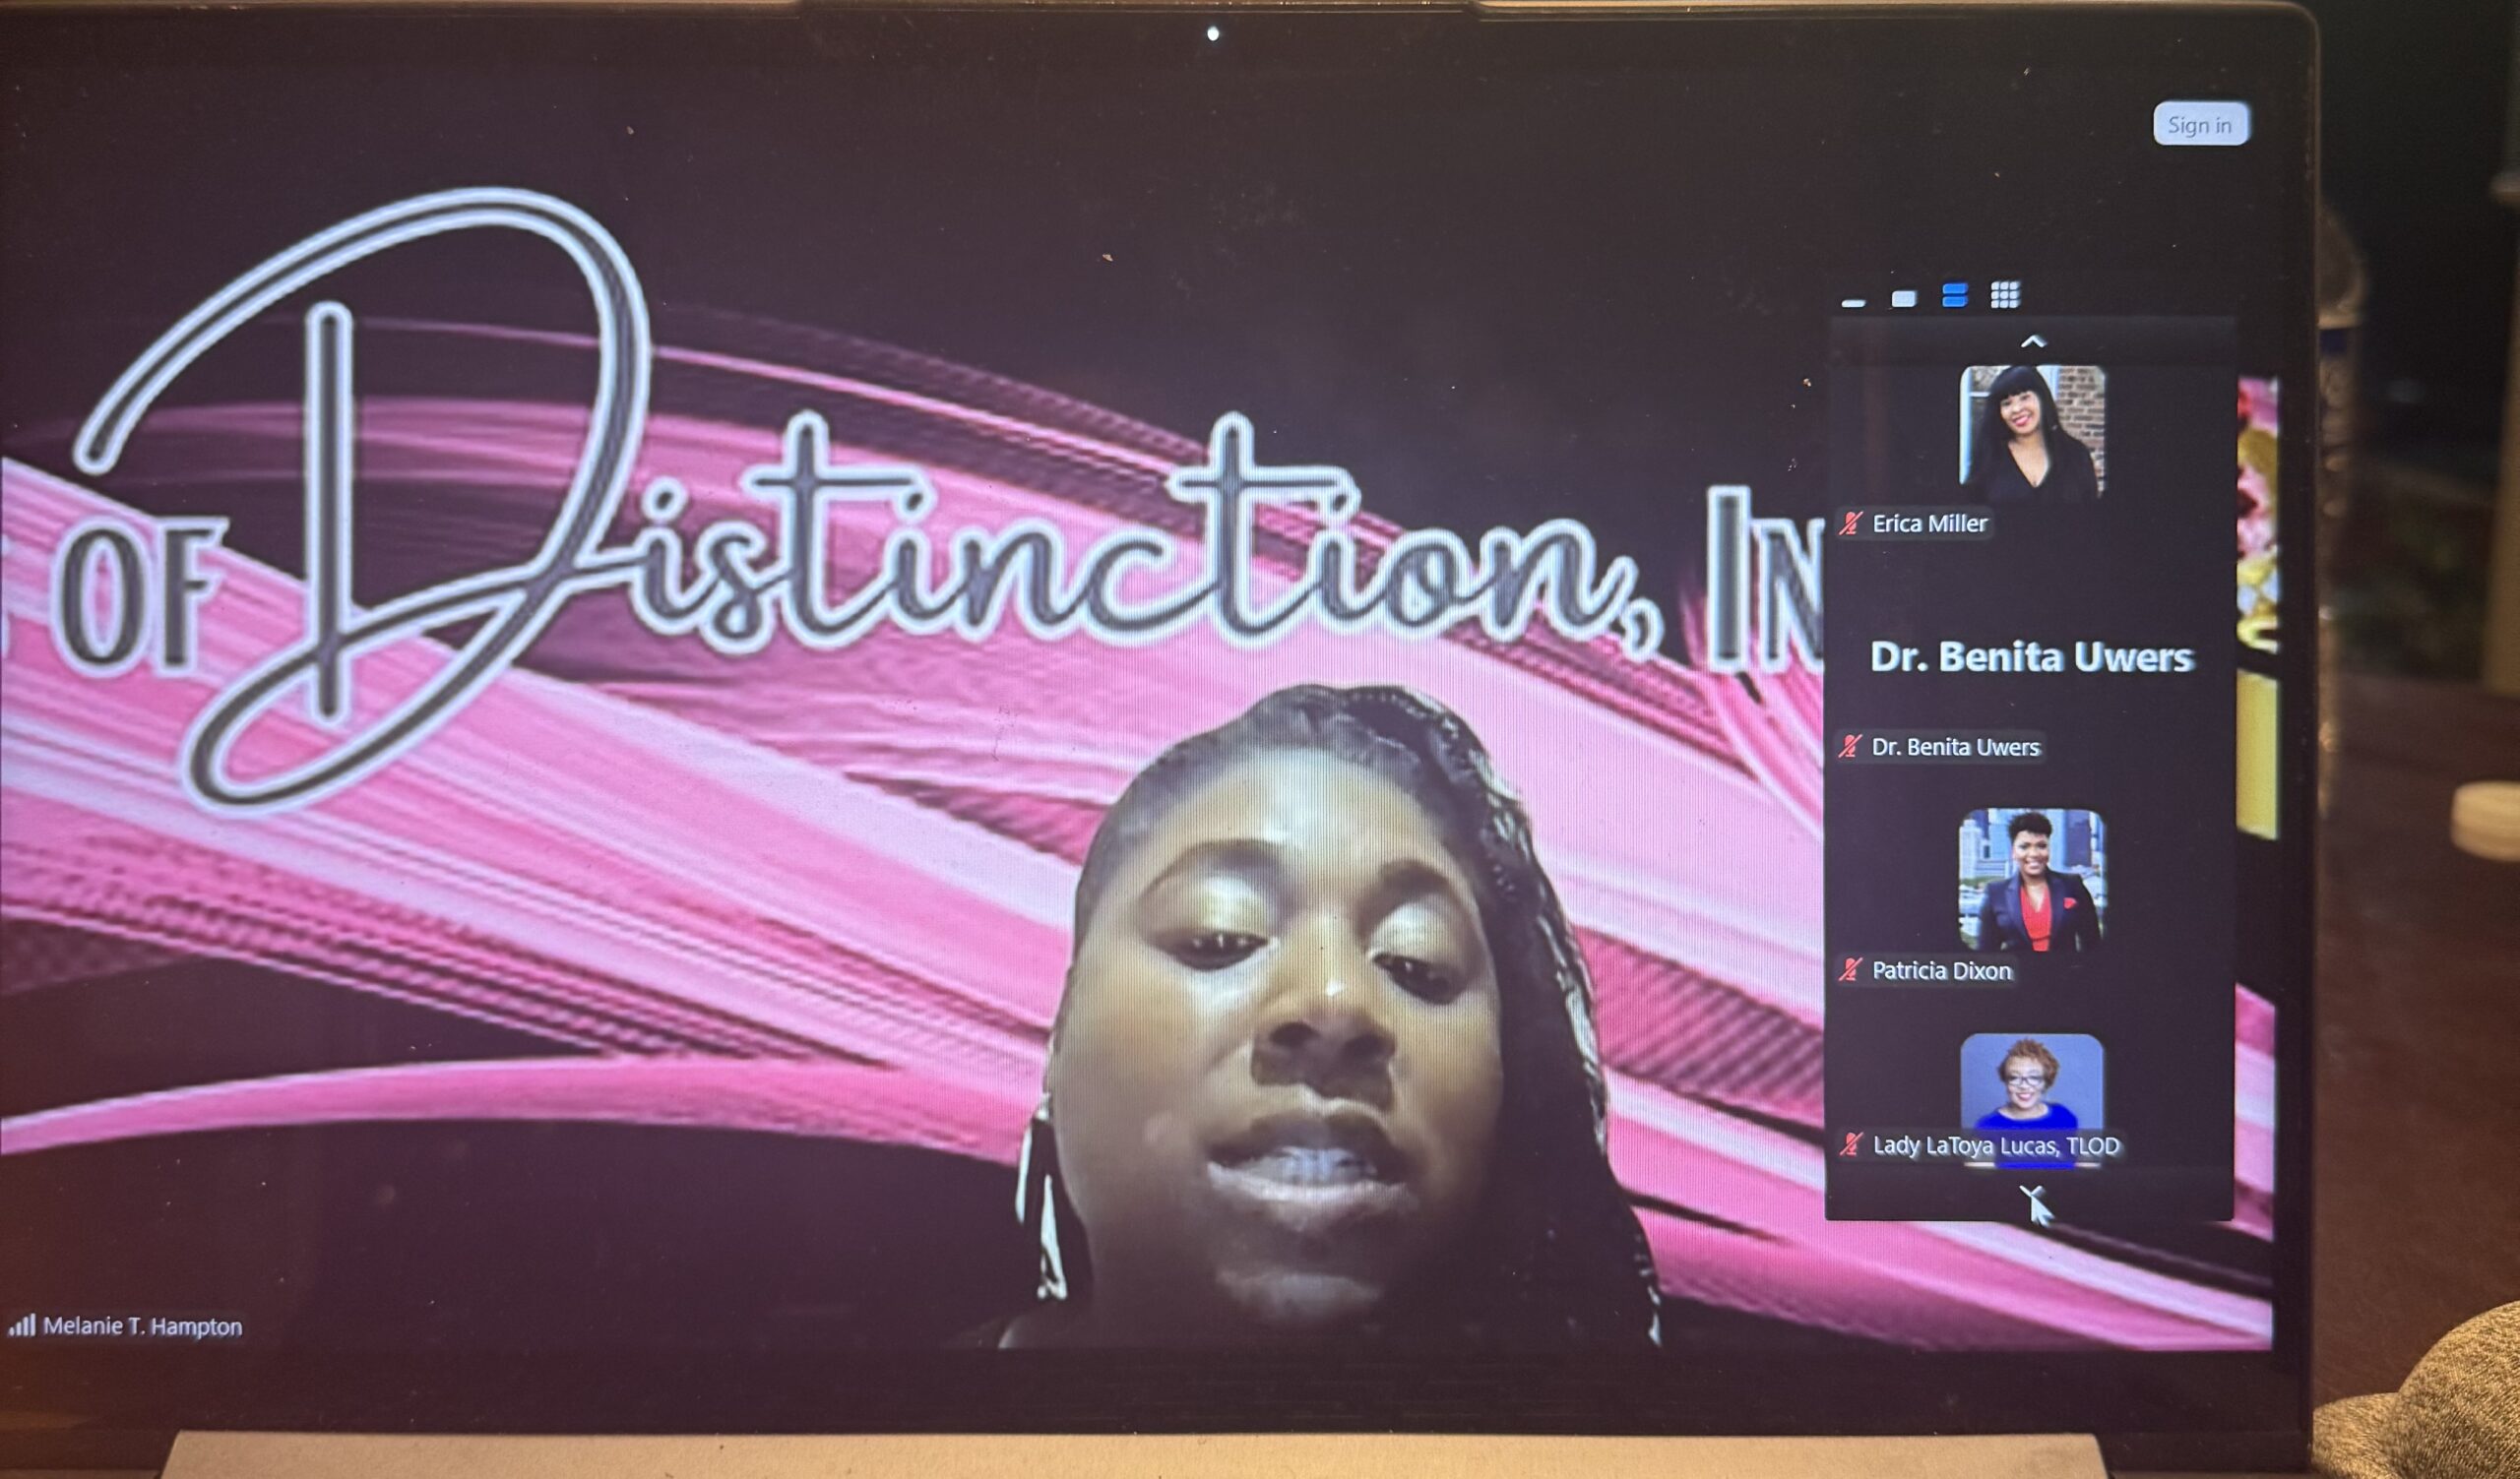This screenshot has width=2520, height=1479.
Task: Click the Patricia Dixon name label
Action: click(x=1941, y=969)
